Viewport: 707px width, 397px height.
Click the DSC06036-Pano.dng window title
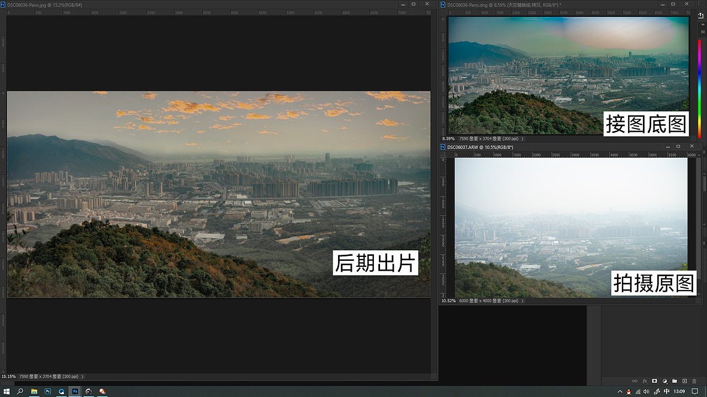click(x=504, y=4)
